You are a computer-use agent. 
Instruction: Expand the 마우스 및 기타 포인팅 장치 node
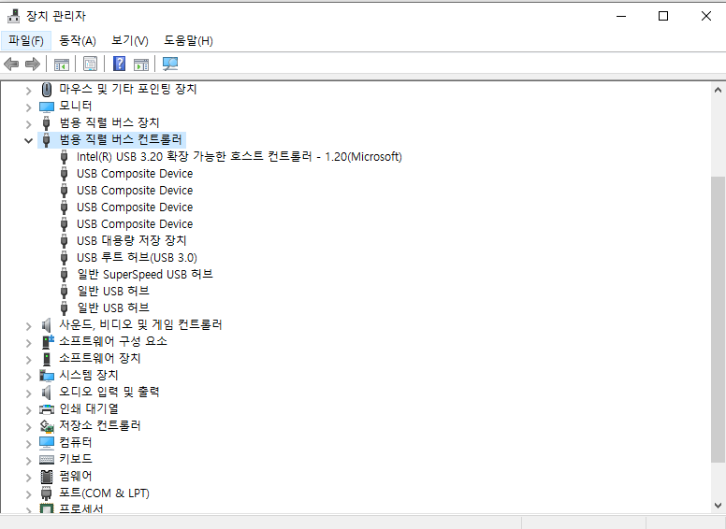tap(28, 90)
